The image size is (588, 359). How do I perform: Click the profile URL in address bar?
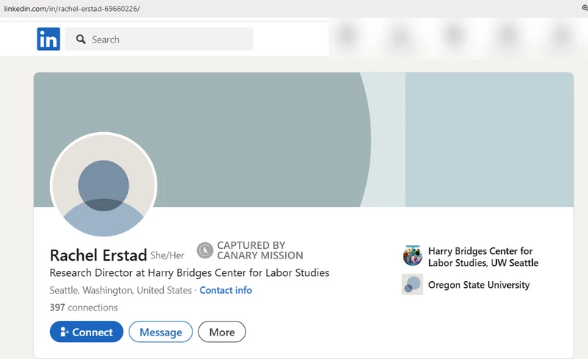click(72, 9)
